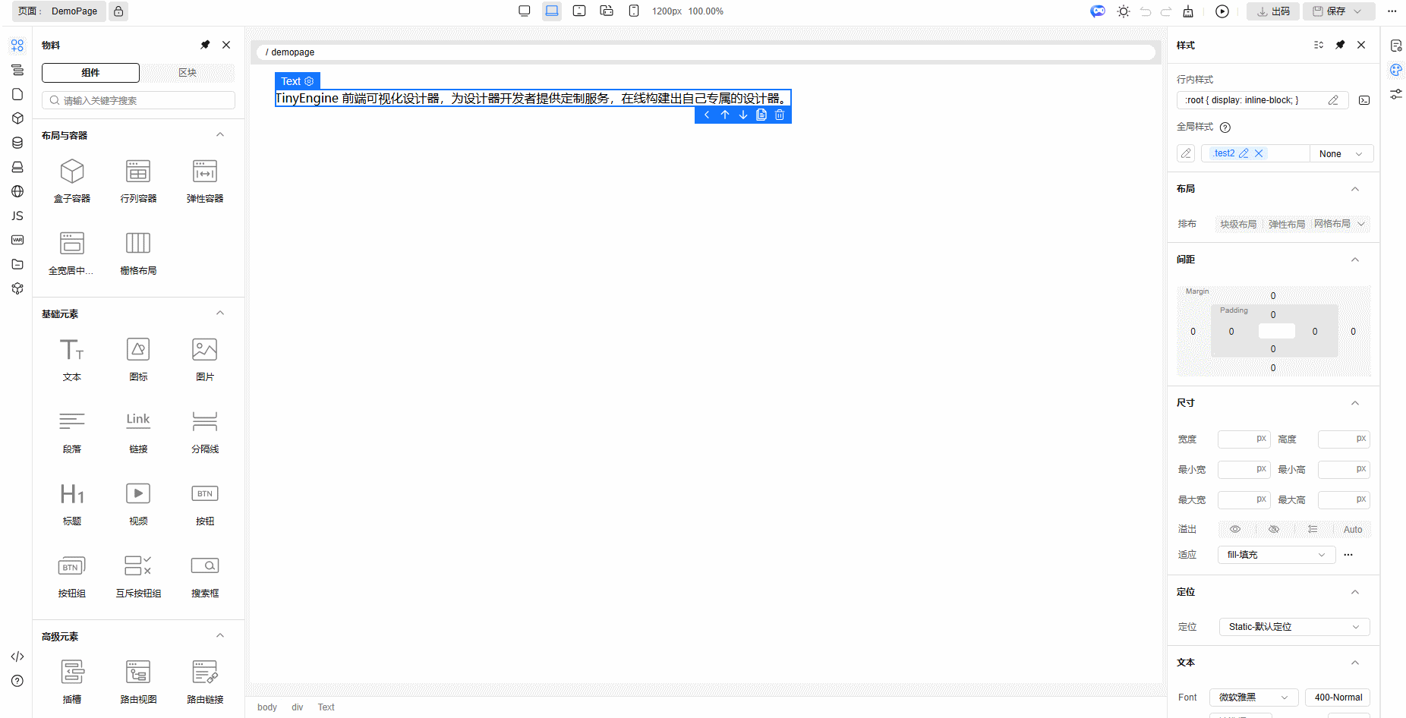Set overflow to hidden with crossed-eye icon

coord(1274,529)
